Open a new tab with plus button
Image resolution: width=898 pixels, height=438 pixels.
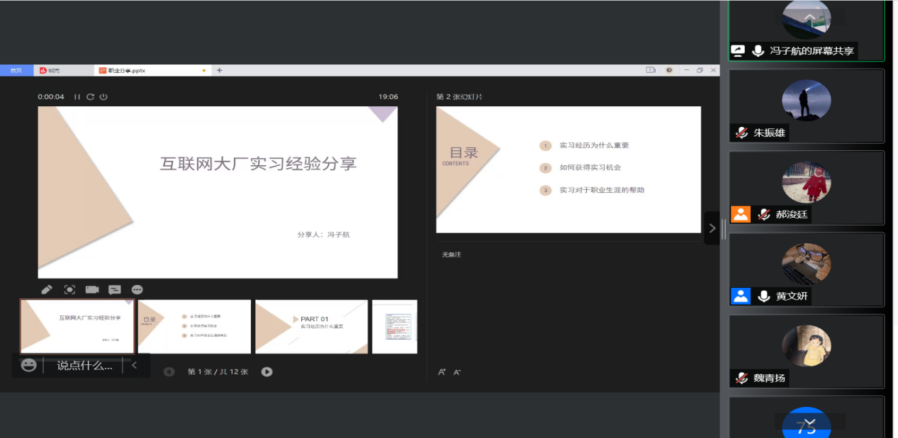(220, 70)
